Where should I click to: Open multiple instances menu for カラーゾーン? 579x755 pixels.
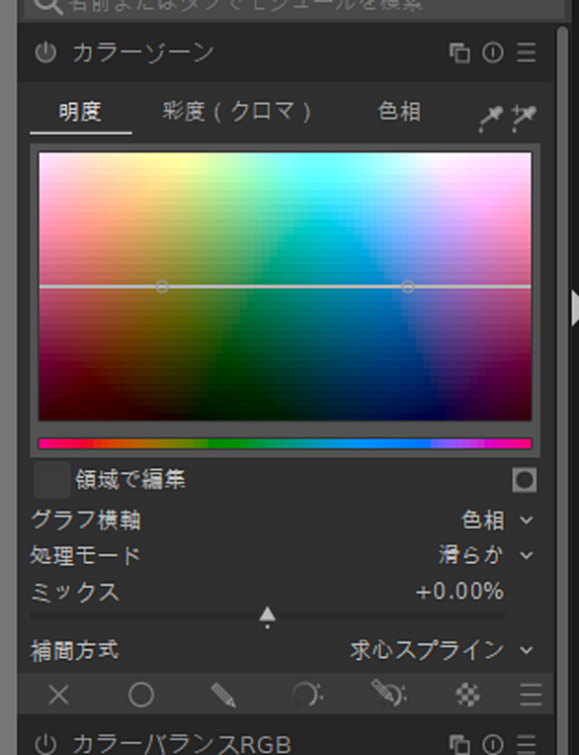click(x=459, y=53)
